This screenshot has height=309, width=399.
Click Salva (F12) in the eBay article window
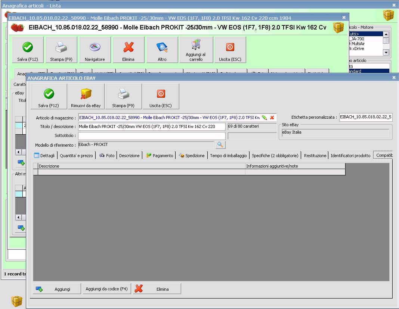coord(49,97)
